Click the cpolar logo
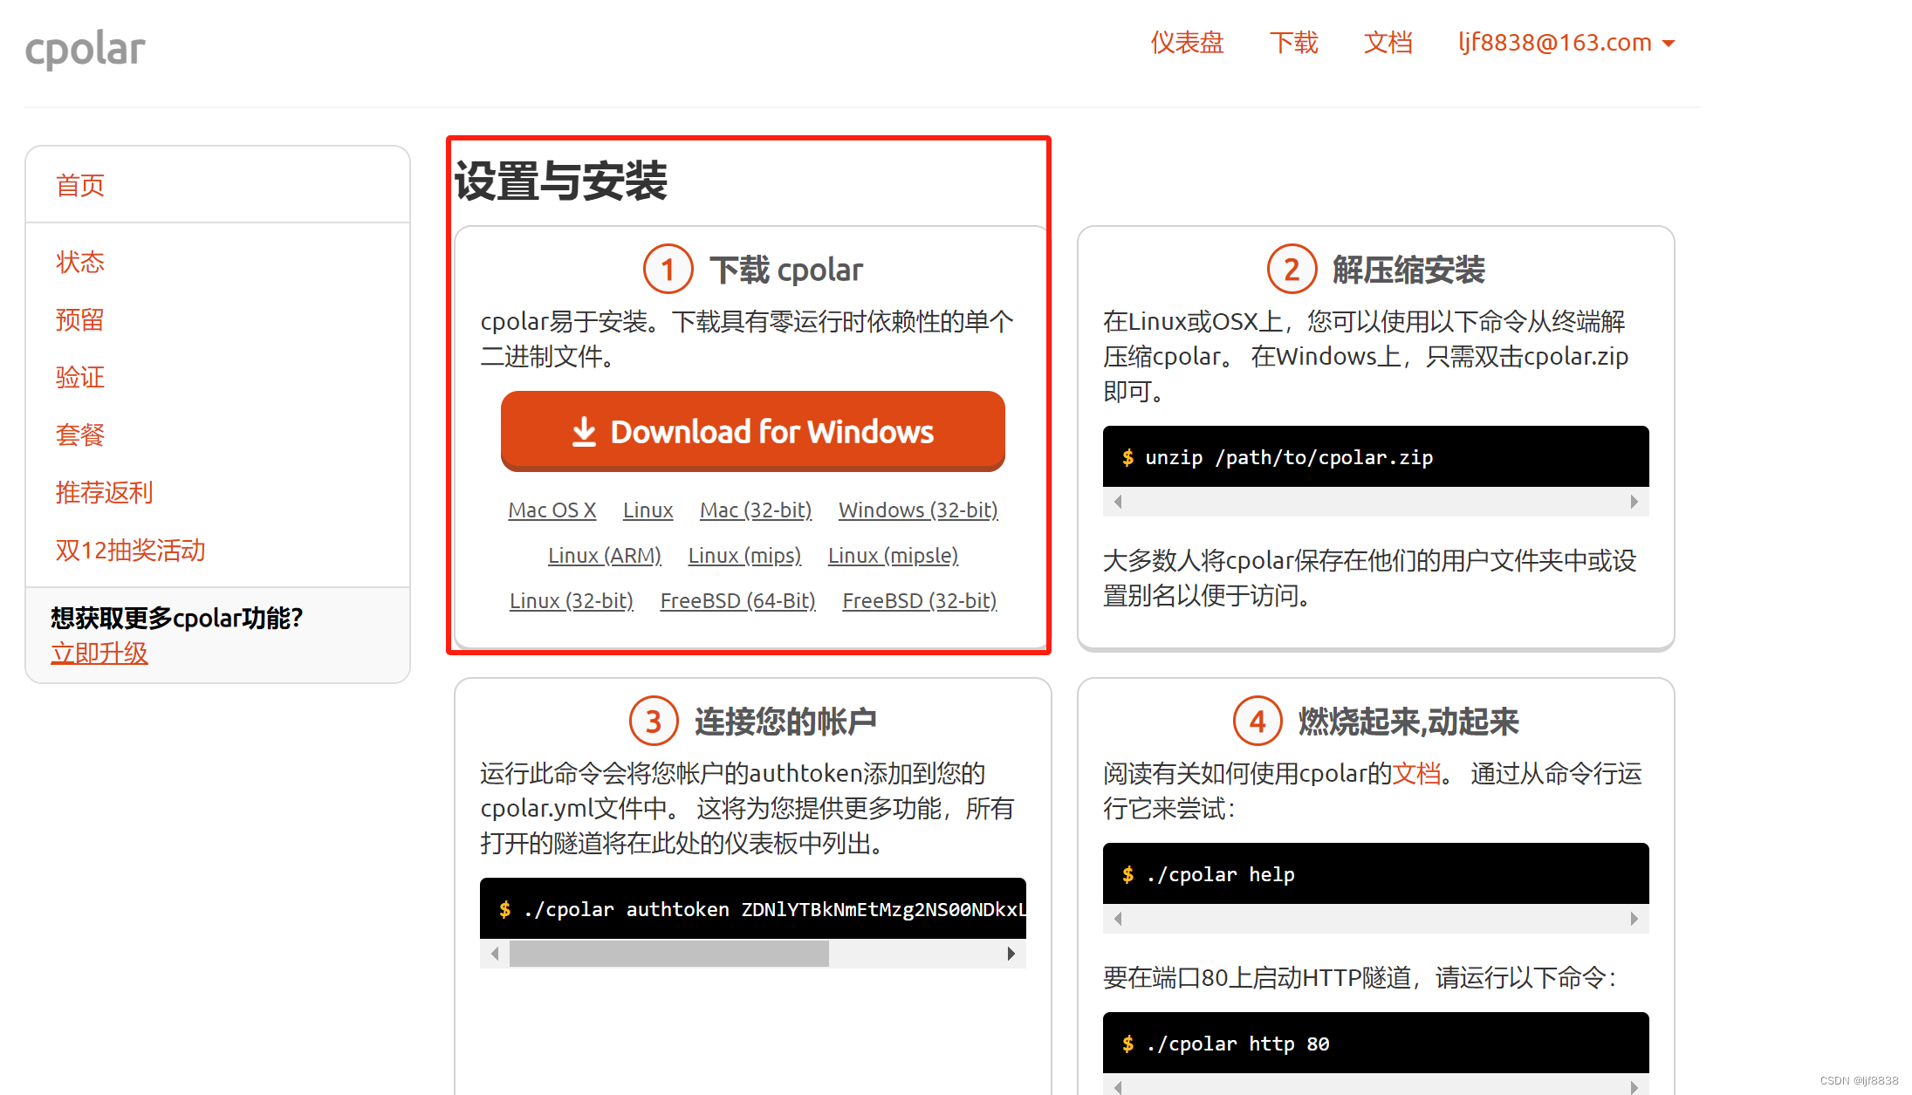Image resolution: width=1912 pixels, height=1095 pixels. (x=85, y=49)
